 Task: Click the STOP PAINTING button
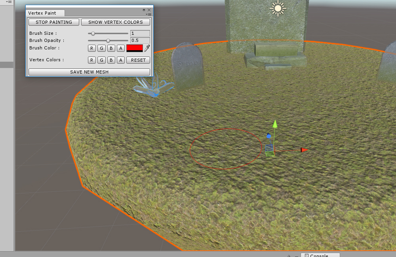click(x=54, y=22)
